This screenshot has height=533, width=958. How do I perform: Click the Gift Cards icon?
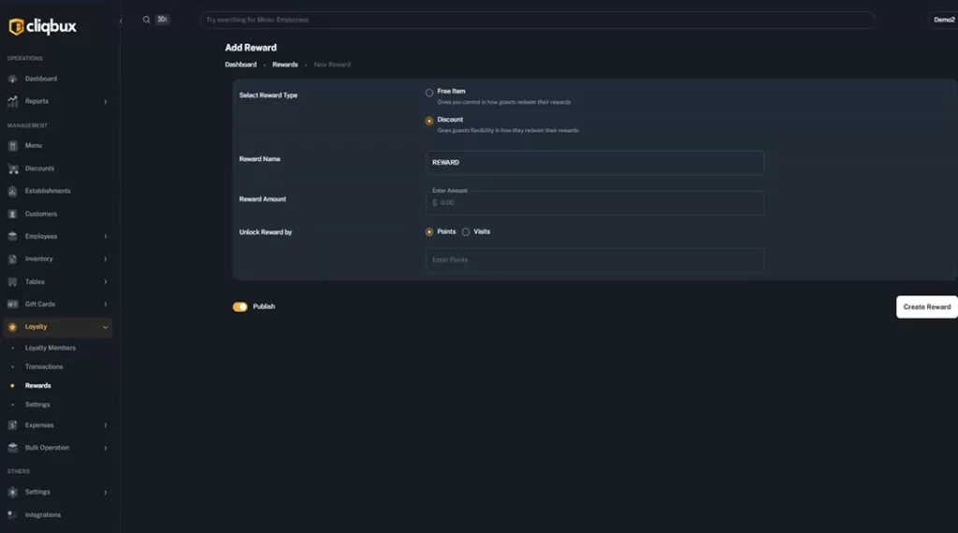click(x=13, y=304)
